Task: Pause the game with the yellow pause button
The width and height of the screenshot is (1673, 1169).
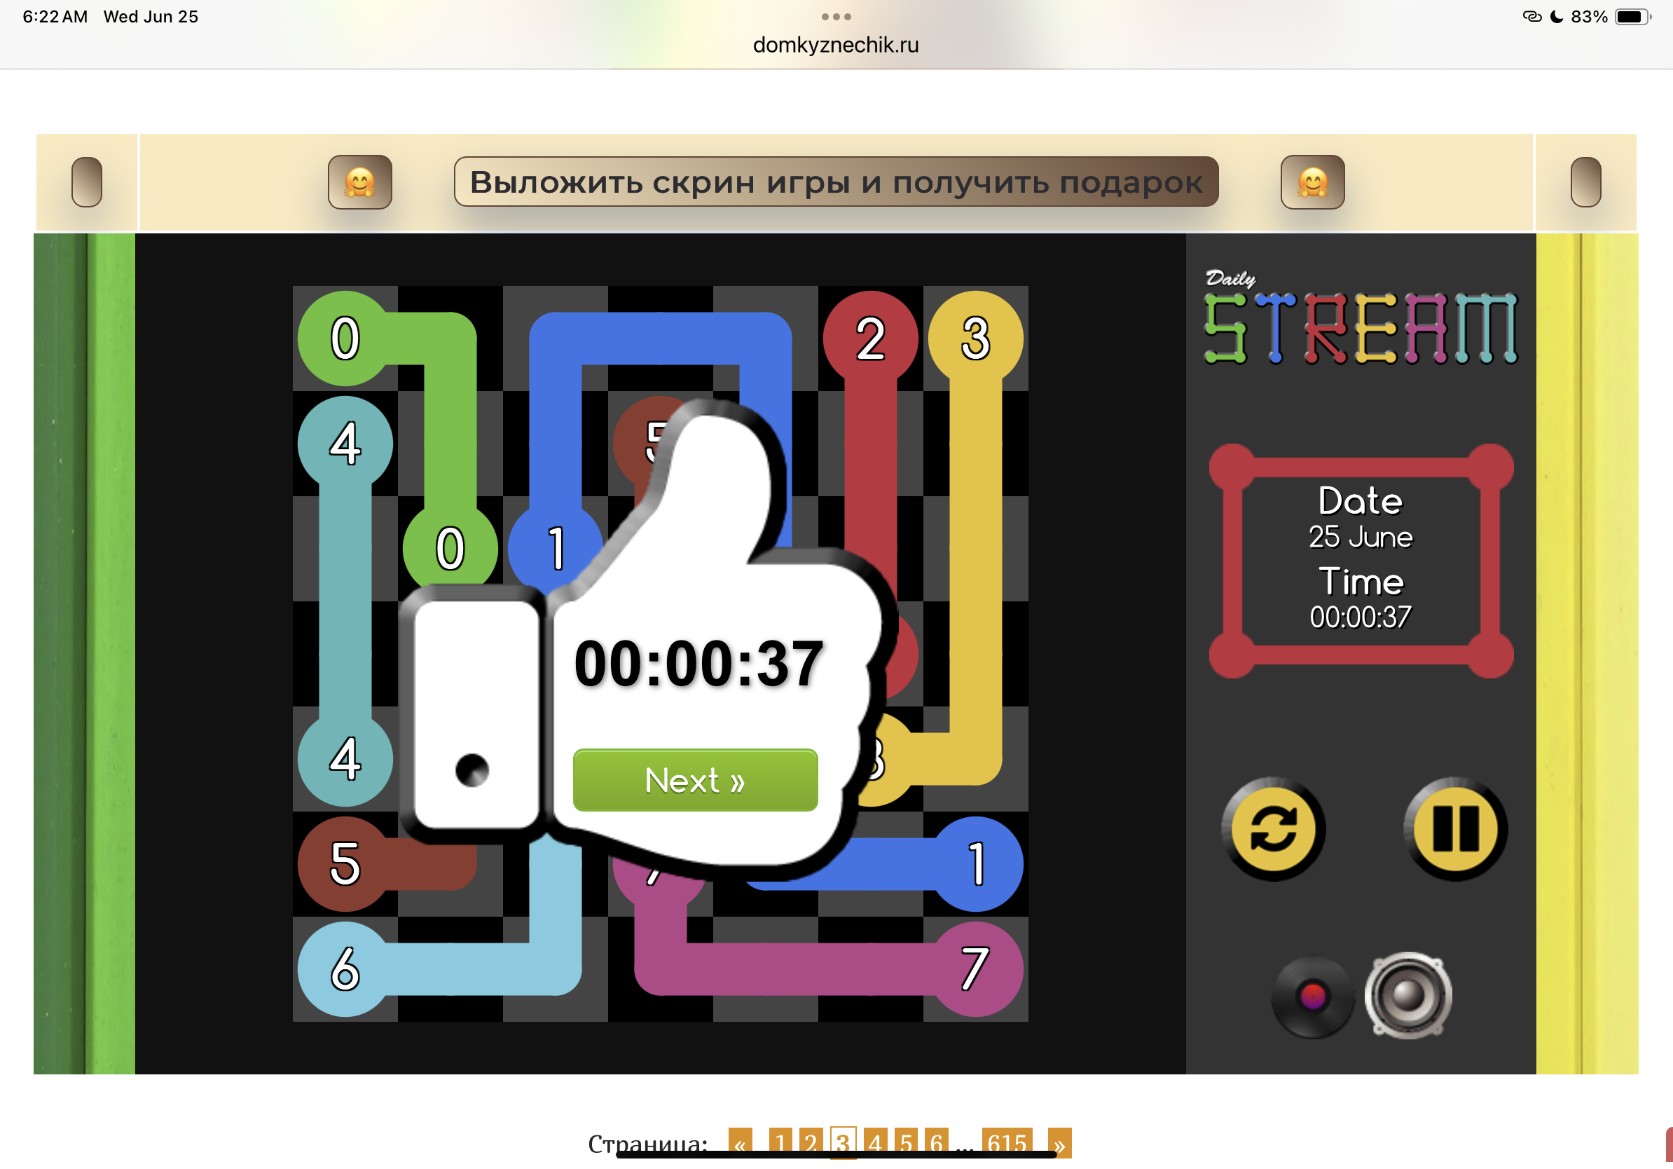Action: click(x=1455, y=828)
